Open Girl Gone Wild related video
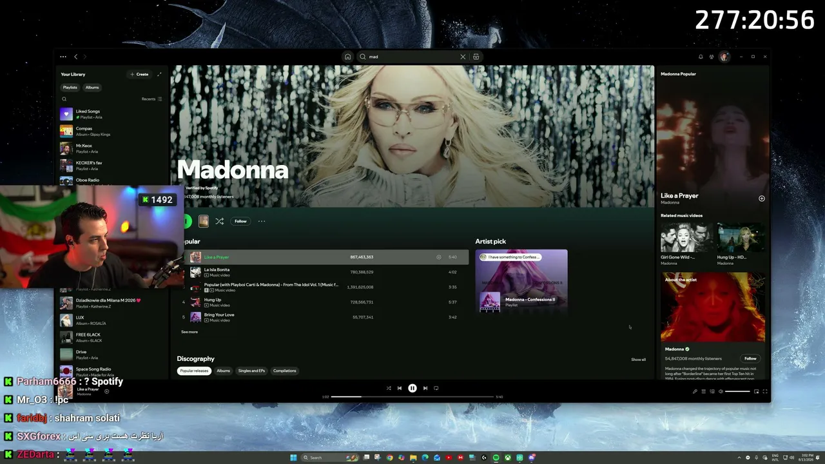 pos(686,244)
